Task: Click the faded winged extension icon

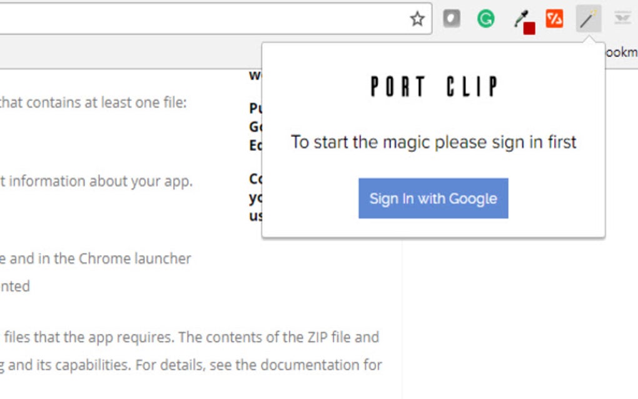Action: [x=622, y=19]
